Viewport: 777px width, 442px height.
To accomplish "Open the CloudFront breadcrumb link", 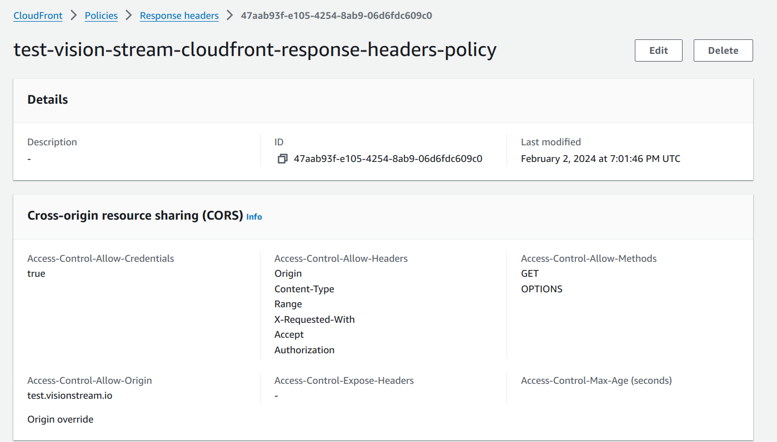I will [x=37, y=16].
